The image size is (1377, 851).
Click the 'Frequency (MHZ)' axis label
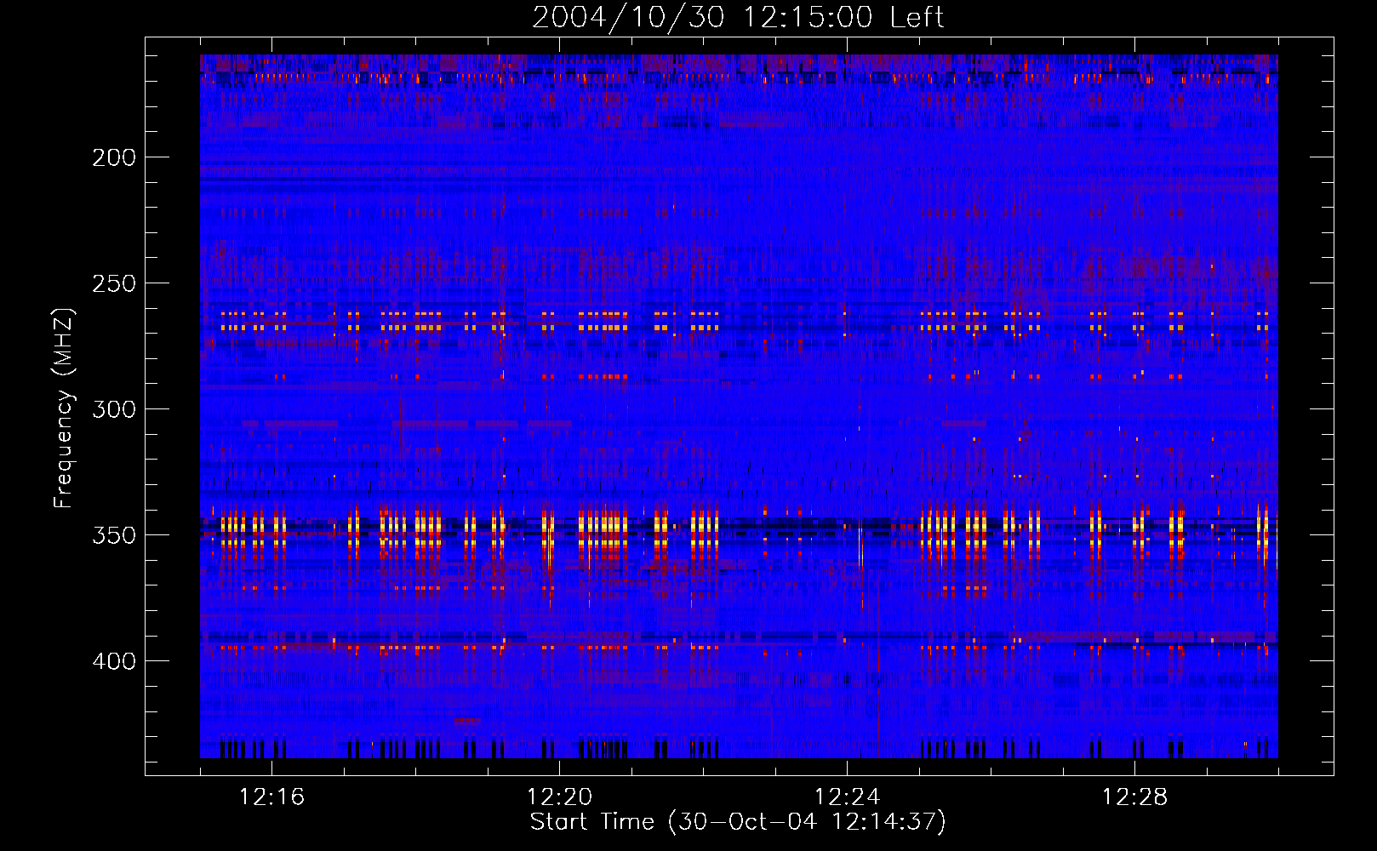click(x=64, y=408)
